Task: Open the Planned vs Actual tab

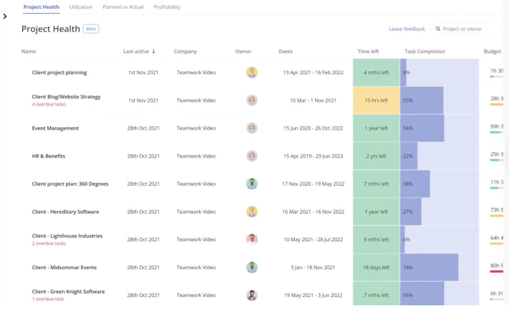Action: point(123,7)
